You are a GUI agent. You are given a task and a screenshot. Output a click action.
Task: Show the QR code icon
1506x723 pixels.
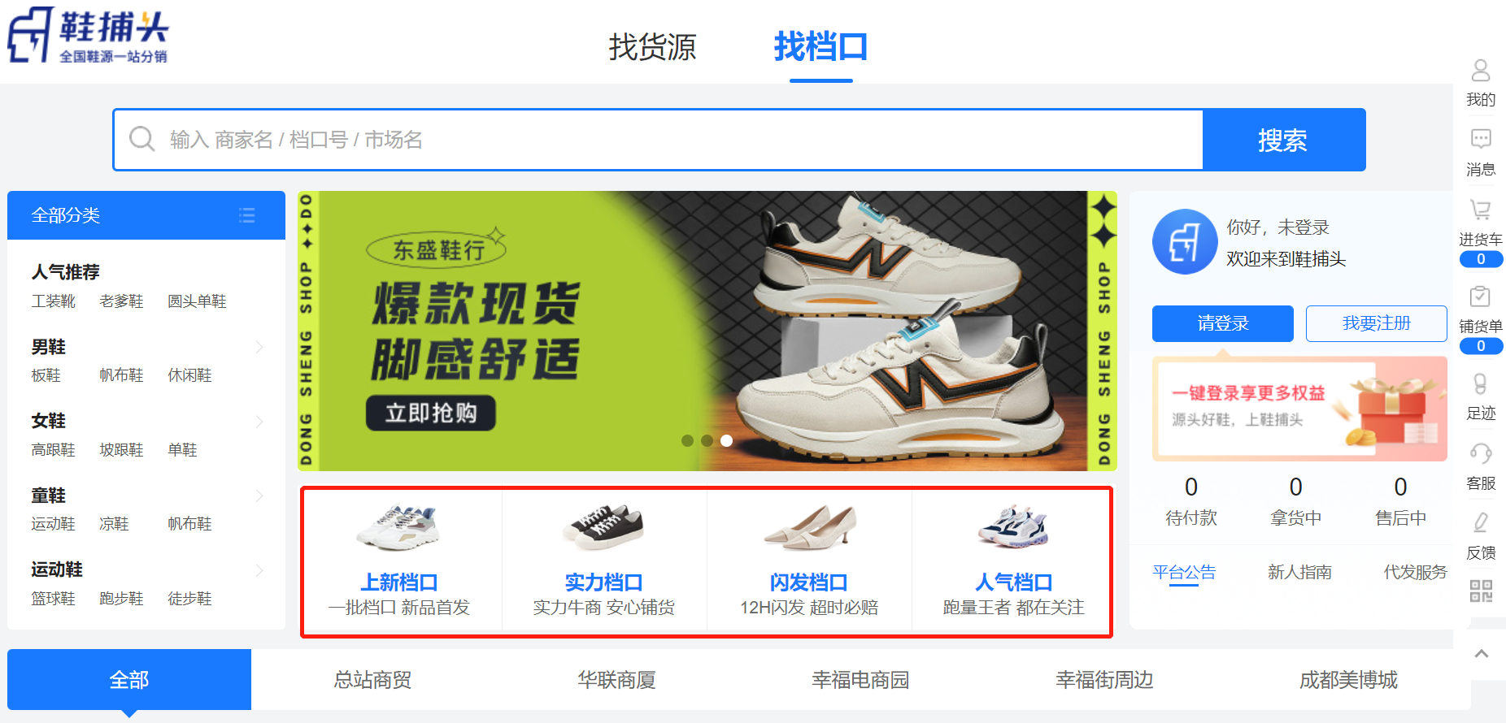(1481, 591)
